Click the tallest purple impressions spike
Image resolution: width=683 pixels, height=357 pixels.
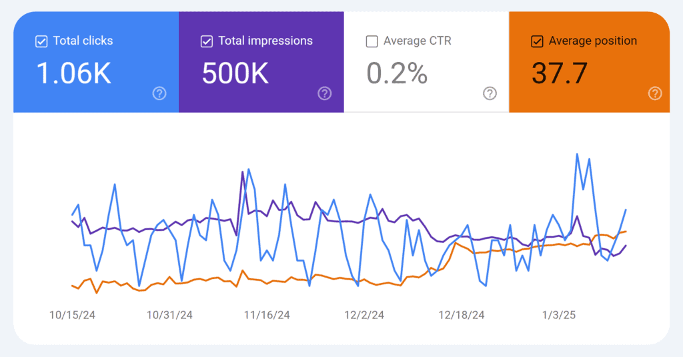tap(242, 172)
